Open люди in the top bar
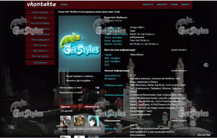This screenshot has width=217, height=138. click(x=174, y=4)
